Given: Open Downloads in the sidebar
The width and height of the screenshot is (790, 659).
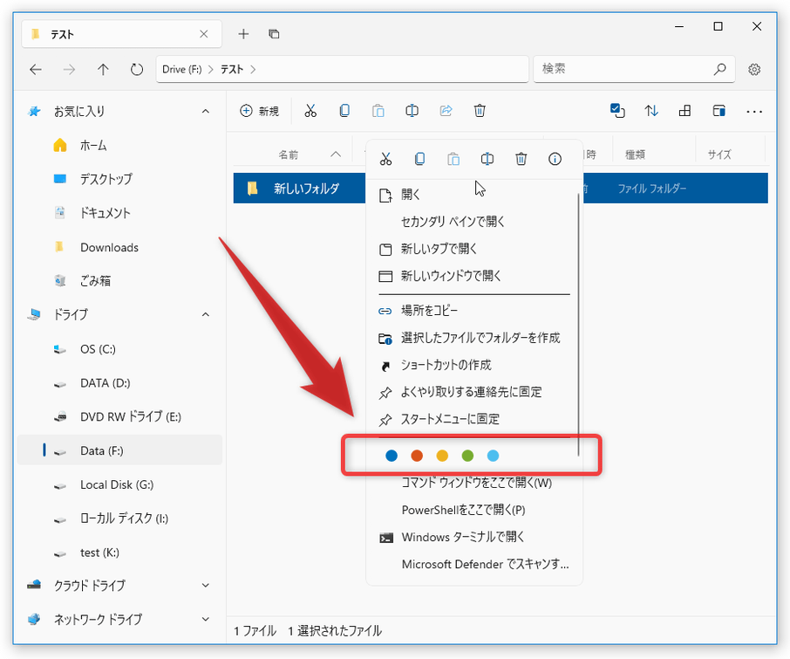Looking at the screenshot, I should pyautogui.click(x=119, y=248).
